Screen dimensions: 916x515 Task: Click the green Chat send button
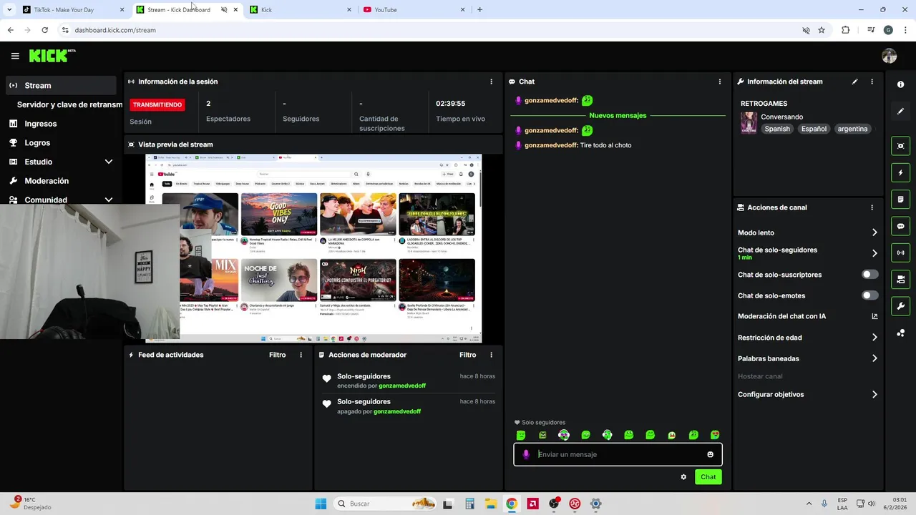(x=708, y=477)
